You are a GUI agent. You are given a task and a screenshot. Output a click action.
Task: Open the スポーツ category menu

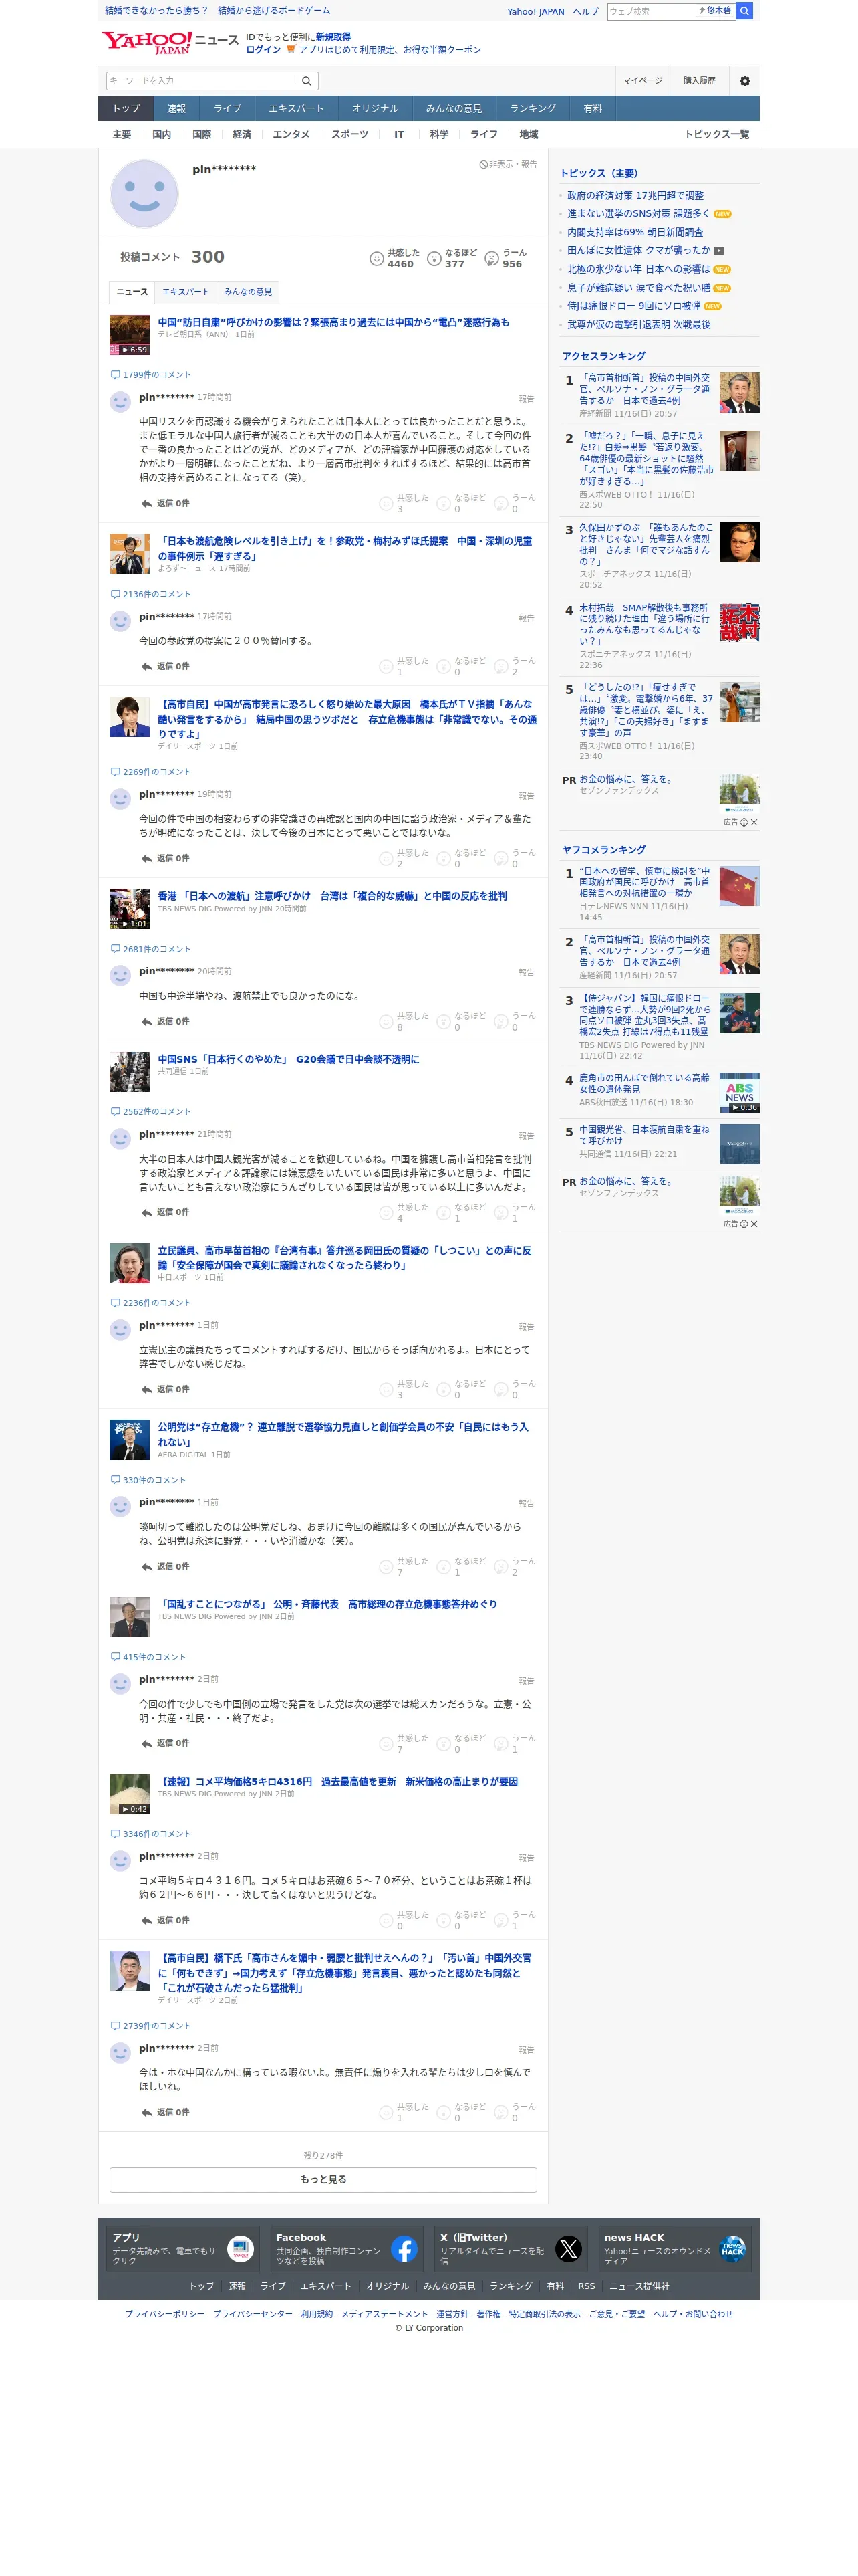[x=349, y=135]
